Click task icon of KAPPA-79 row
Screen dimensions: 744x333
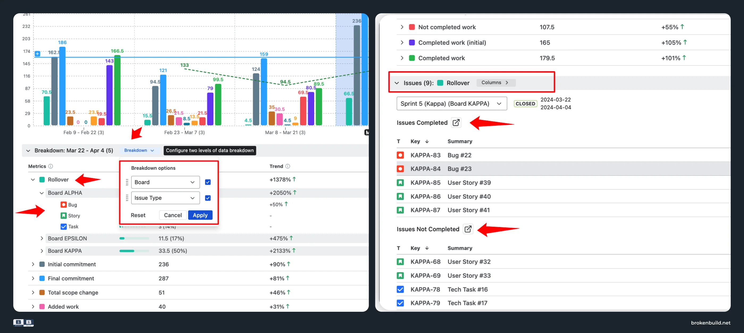click(400, 303)
